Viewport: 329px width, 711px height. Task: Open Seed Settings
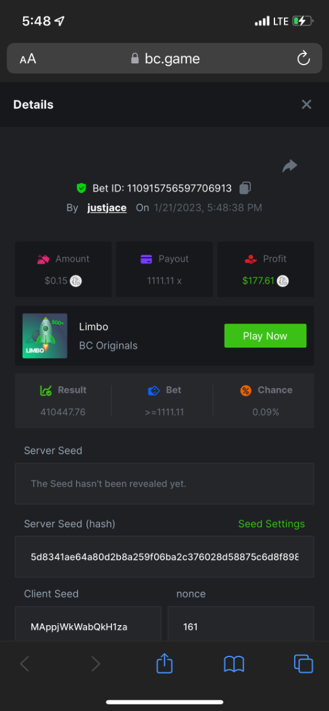pyautogui.click(x=271, y=524)
